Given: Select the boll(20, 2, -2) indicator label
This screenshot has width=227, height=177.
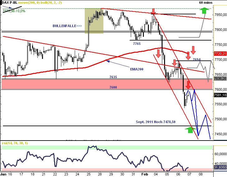Looking at the screenshot, I should 51,2.
